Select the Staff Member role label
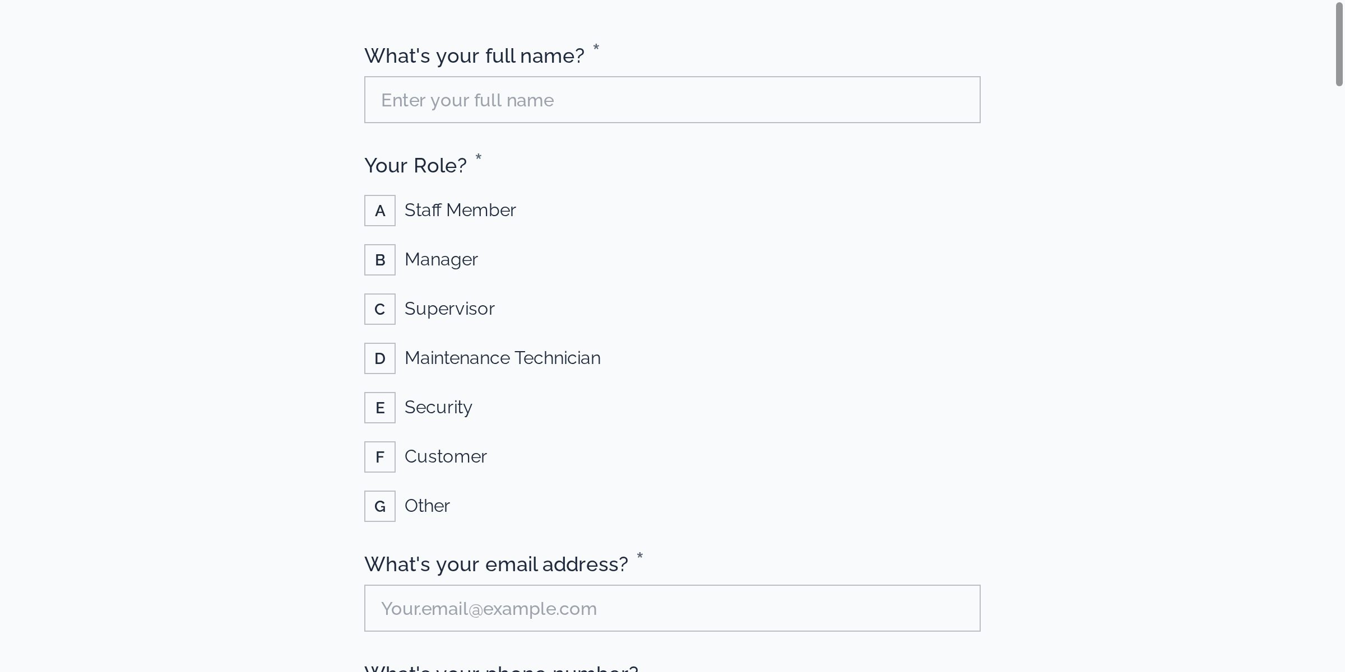1345x672 pixels. tap(460, 210)
